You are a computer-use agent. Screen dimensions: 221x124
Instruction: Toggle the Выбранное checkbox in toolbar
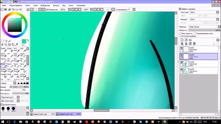tap(47, 10)
